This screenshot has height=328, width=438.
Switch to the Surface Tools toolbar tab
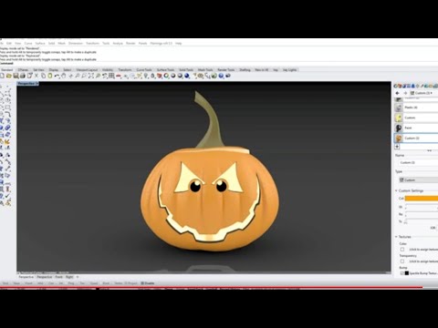[165, 70]
